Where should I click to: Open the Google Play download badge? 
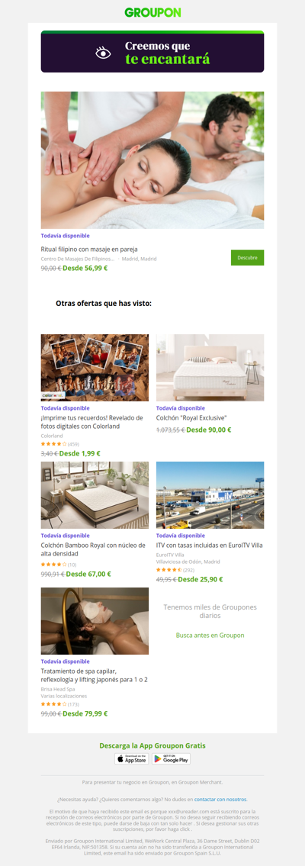[x=171, y=759]
